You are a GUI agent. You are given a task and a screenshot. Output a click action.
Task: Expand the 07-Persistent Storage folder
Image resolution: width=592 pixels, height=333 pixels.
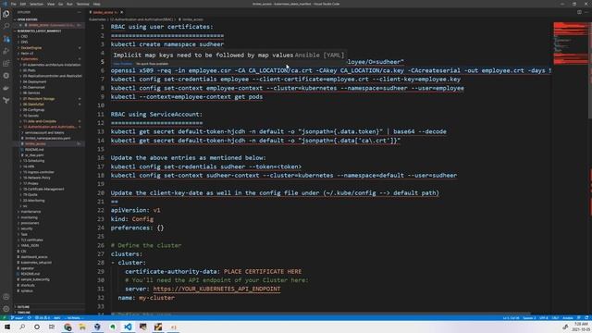point(39,99)
